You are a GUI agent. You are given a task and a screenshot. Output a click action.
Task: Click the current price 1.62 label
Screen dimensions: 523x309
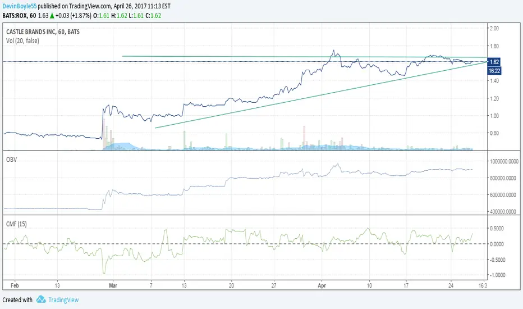coord(494,62)
